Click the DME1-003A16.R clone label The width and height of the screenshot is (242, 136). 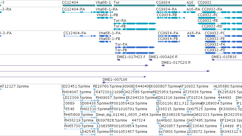163,57
